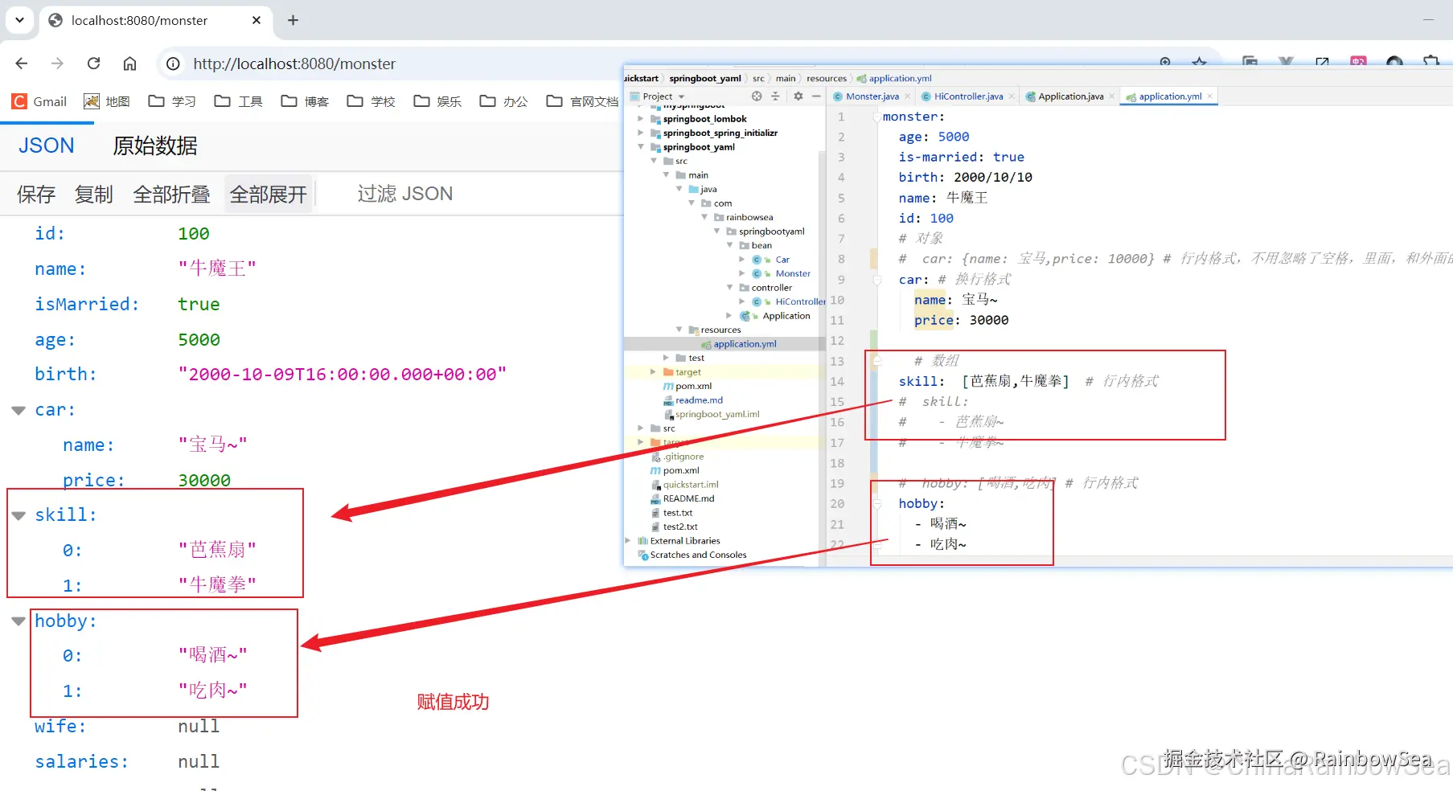This screenshot has height=791, width=1453.
Task: Expand External Libraries node
Action: (x=628, y=541)
